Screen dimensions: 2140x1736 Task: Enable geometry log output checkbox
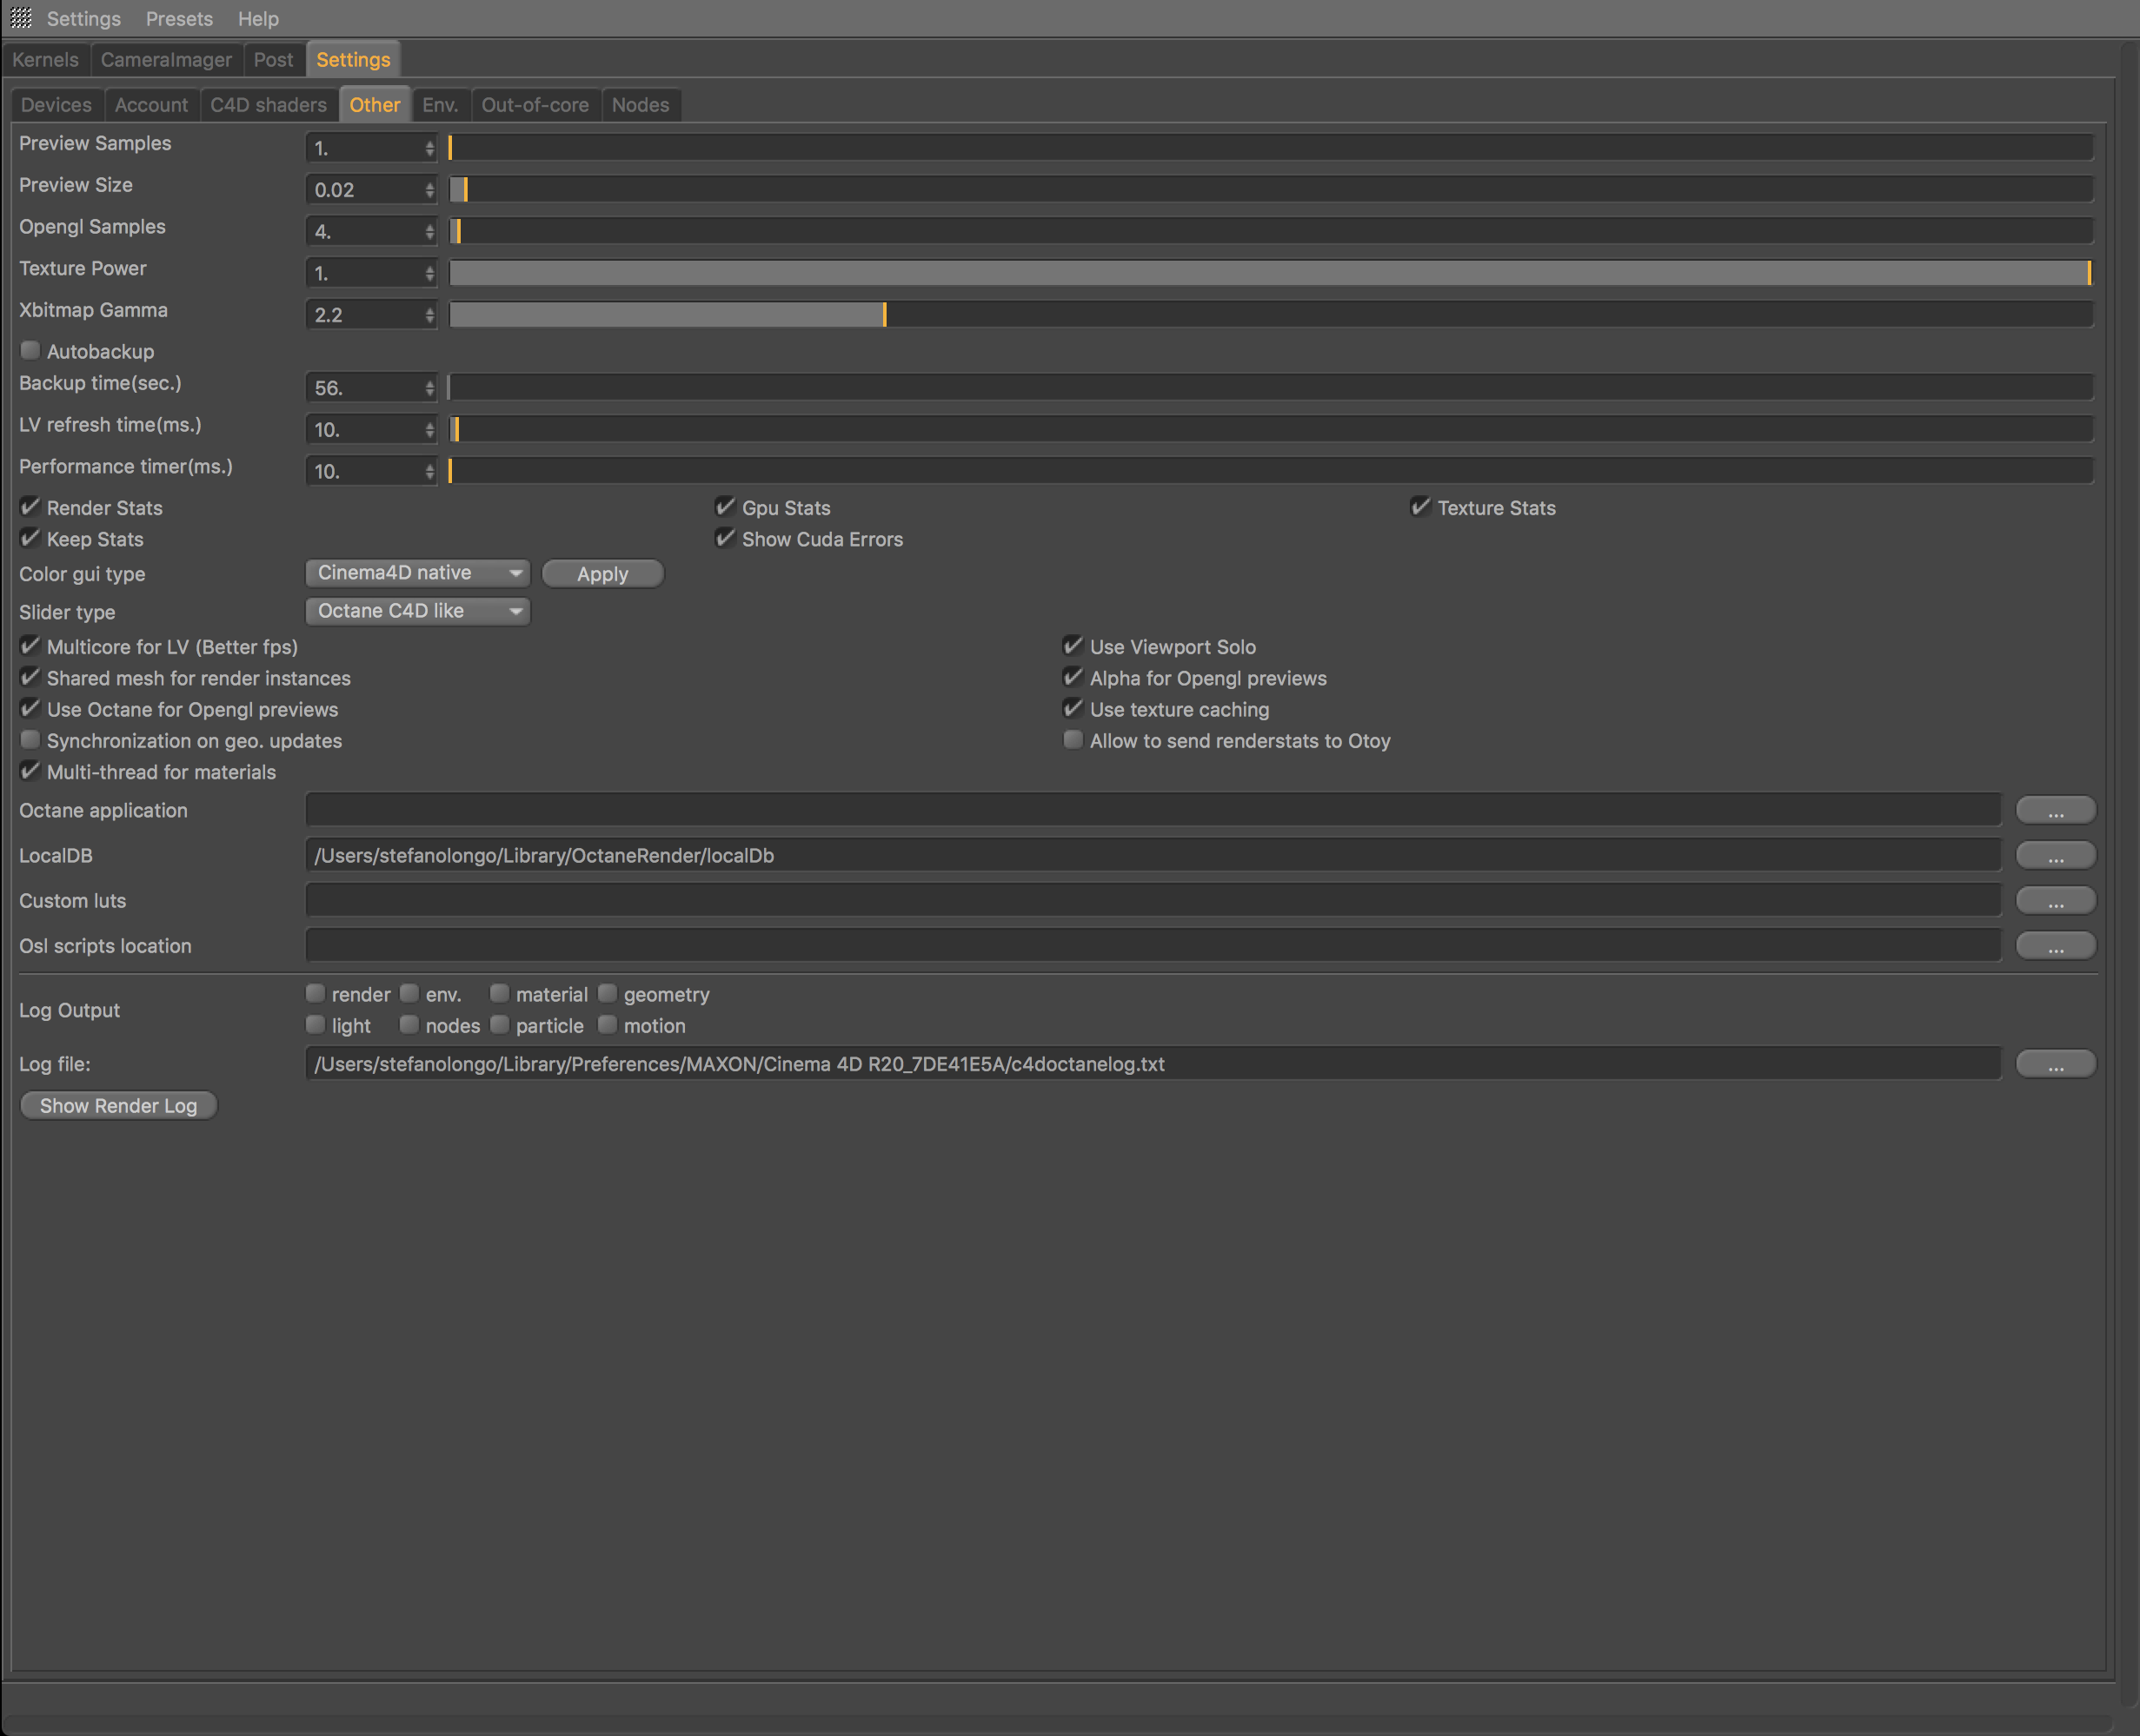pyautogui.click(x=608, y=994)
